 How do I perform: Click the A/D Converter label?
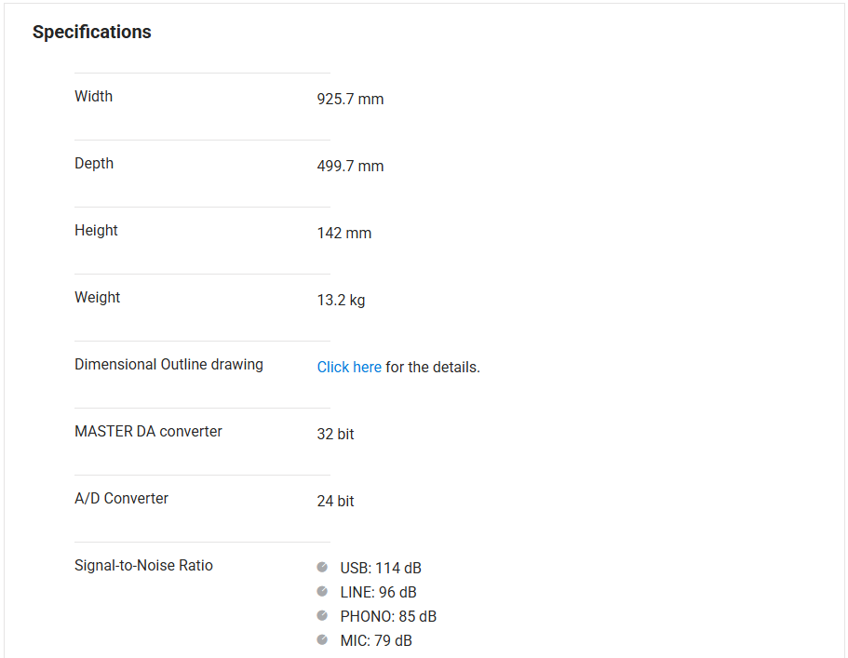pyautogui.click(x=121, y=498)
